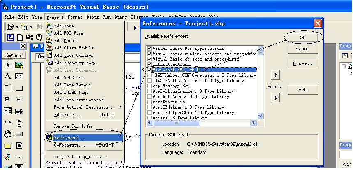Screen dimensions: 353x170
Task: Click the Start run arrow toolbar icon
Action: tap(135, 28)
